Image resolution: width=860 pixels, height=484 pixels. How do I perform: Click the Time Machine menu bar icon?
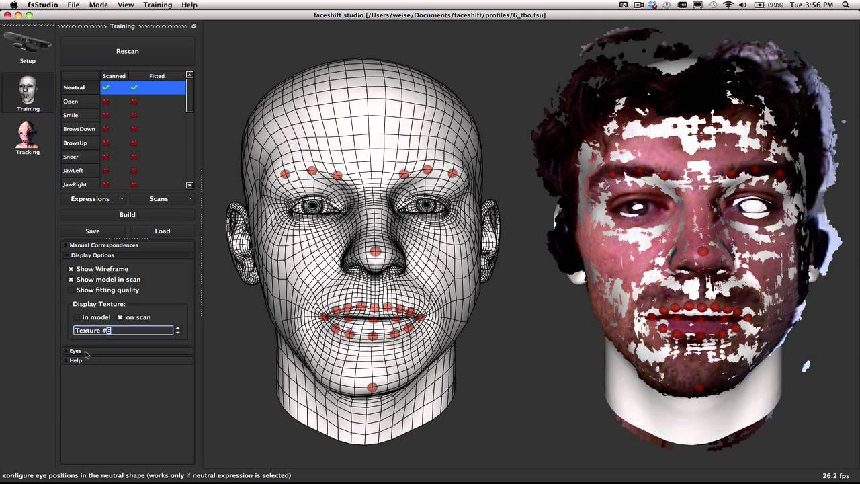tap(712, 5)
